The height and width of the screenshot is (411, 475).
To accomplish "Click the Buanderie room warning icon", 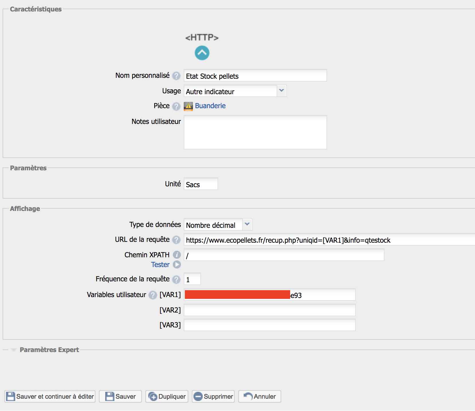I will pos(188,106).
